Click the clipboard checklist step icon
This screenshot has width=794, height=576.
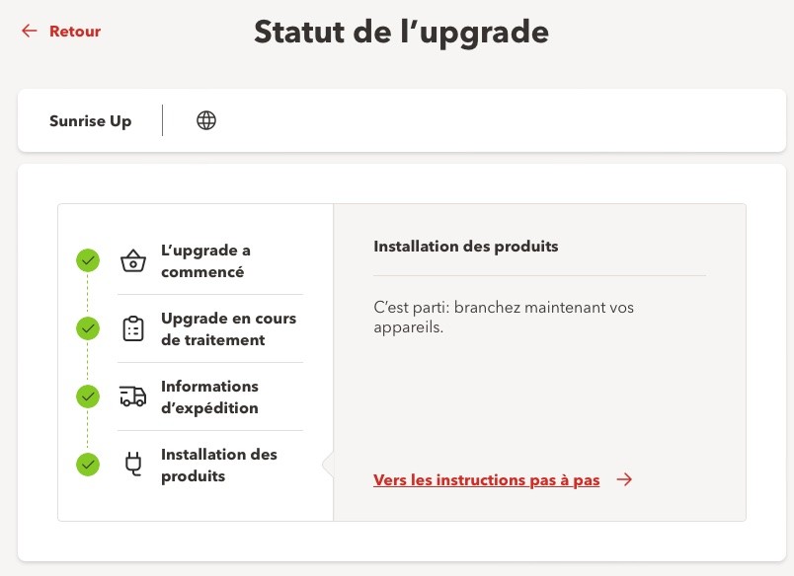[x=132, y=329]
